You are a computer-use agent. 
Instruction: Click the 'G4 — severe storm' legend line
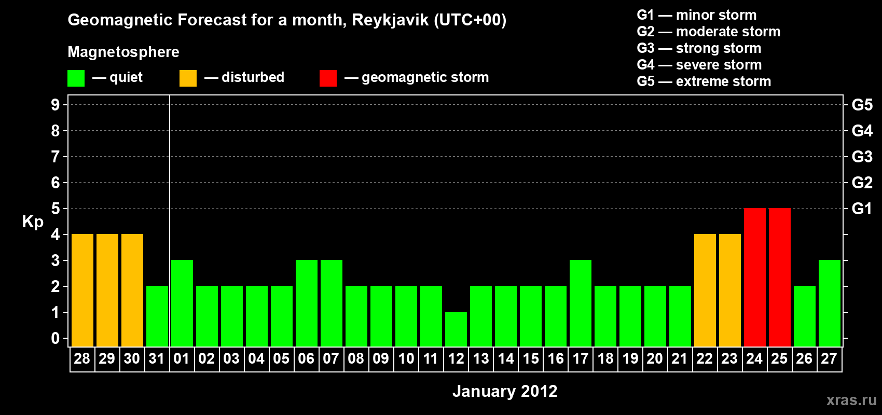point(699,65)
